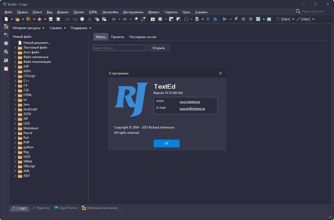
Task: Expand the XSLT folder node
Action: tap(15, 176)
